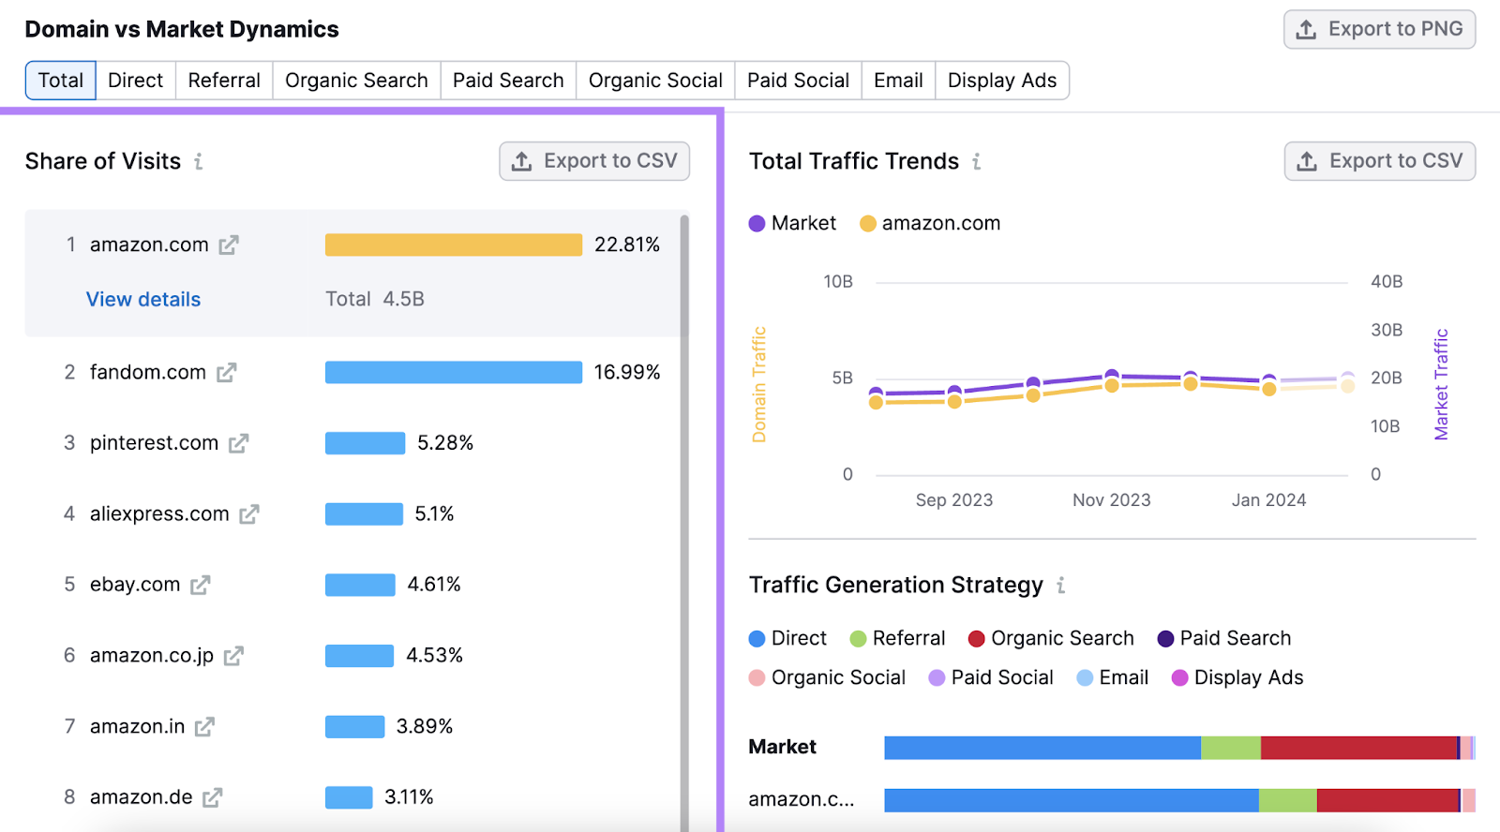
Task: Click Nov 2023 Market data point
Action: pyautogui.click(x=1112, y=376)
